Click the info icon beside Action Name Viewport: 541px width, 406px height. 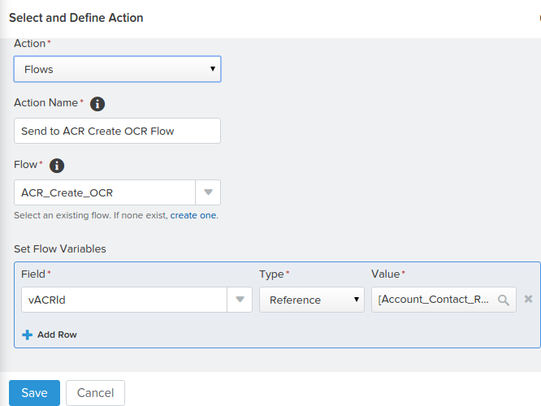tap(97, 104)
